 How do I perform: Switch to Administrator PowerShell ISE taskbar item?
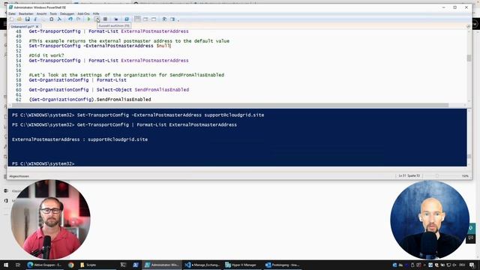click(162, 265)
